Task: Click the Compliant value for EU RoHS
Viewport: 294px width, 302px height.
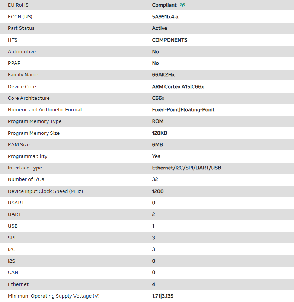Action: coord(164,5)
